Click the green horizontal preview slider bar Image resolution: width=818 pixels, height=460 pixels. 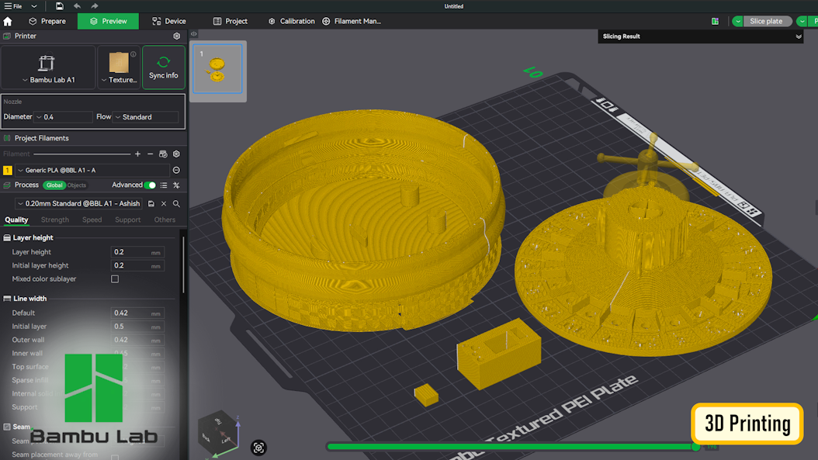[x=511, y=447]
